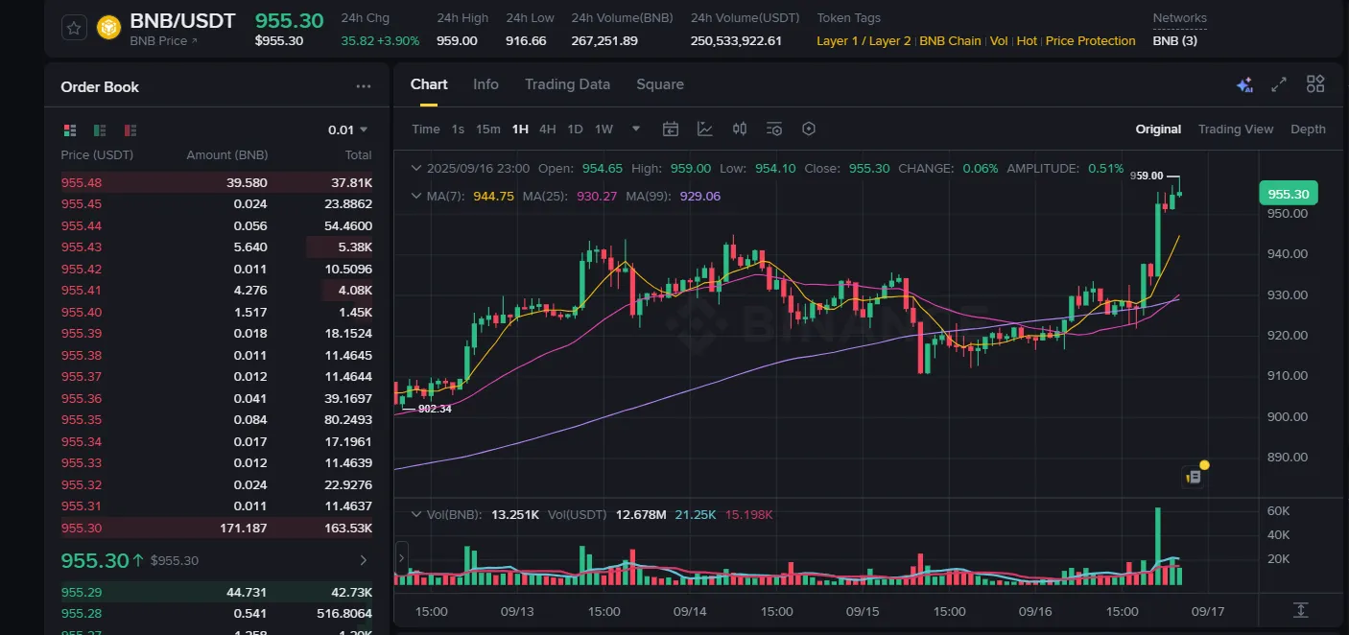Click the note icon on the chart
1349x635 pixels.
click(1195, 476)
